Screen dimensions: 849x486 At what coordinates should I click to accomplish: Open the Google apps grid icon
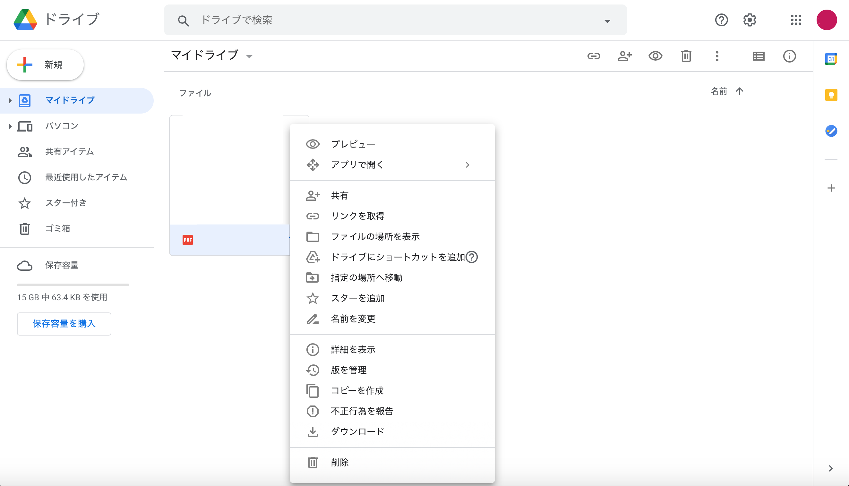(796, 20)
